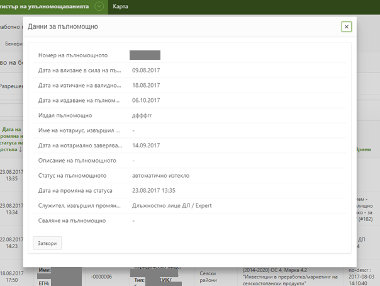Click the Име на нотариус label
This screenshot has width=380, height=286.
coord(79,130)
